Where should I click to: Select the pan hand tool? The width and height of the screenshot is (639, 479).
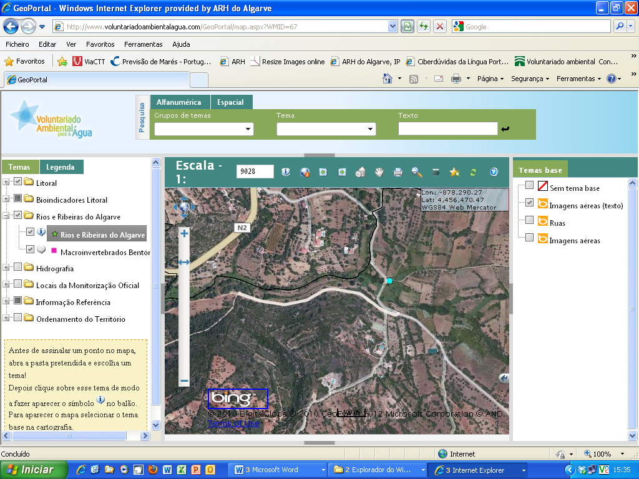379,172
